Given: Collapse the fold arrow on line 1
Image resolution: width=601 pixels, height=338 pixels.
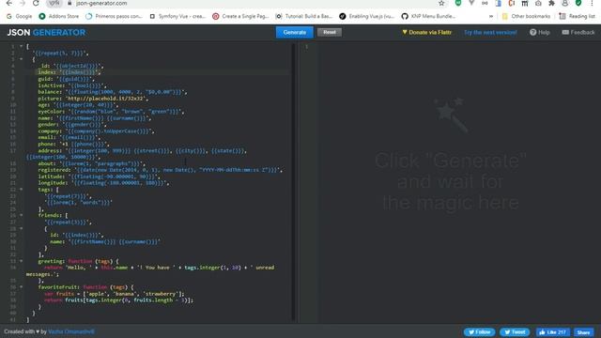Looking at the screenshot, I should [21, 46].
